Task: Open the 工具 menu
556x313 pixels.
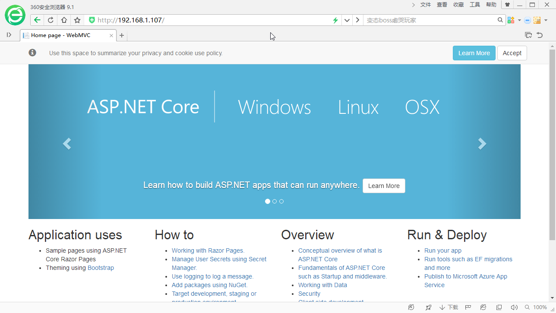Action: click(x=475, y=5)
